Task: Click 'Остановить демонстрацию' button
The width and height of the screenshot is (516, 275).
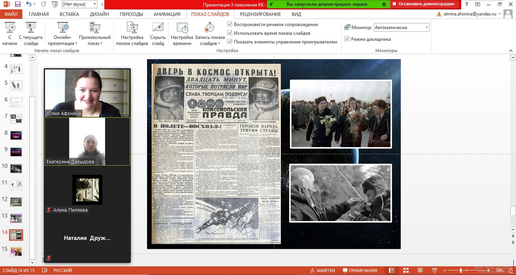Action: pos(424,4)
